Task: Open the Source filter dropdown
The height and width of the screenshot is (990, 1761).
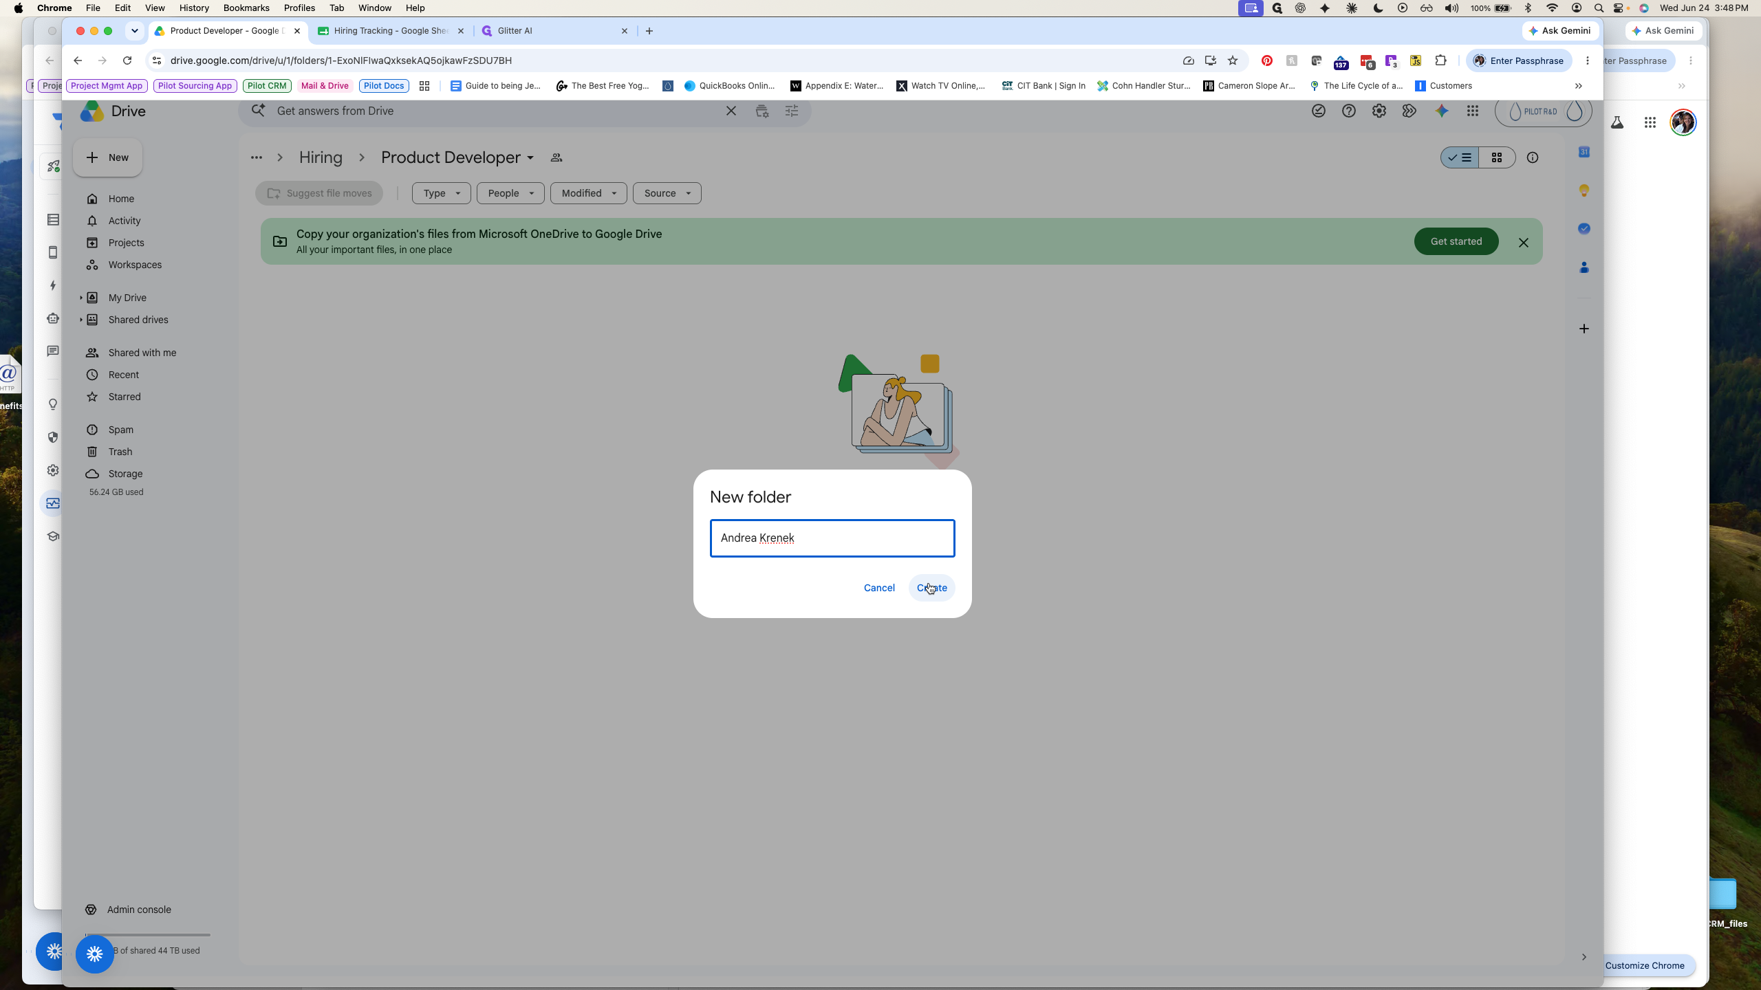Action: (667, 193)
